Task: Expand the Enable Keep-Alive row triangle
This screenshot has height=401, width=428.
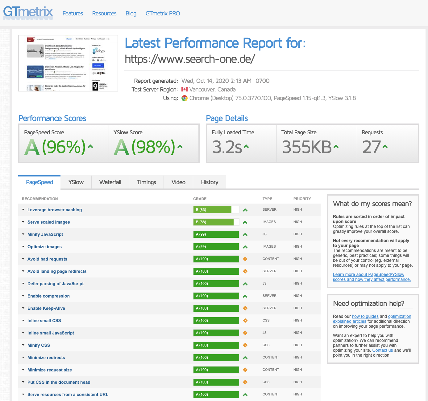Action: (23, 308)
